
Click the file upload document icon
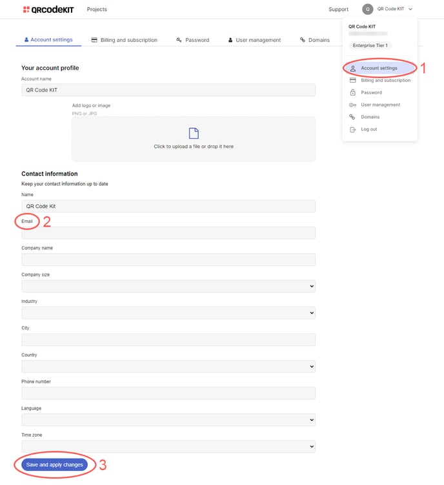(x=194, y=133)
